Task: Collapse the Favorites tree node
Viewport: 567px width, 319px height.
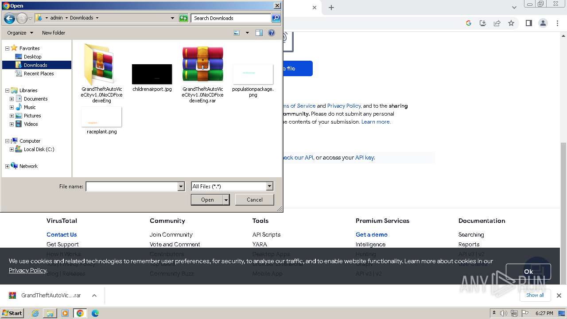Action: click(7, 48)
